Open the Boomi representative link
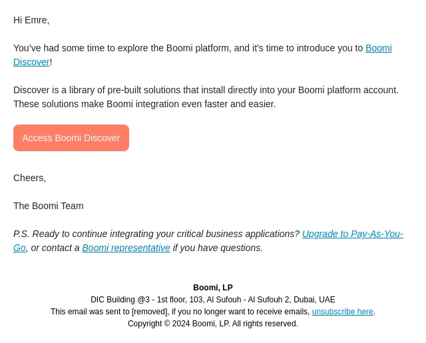 [x=126, y=248]
